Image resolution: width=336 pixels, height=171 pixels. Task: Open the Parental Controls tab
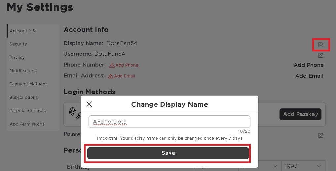point(27,111)
